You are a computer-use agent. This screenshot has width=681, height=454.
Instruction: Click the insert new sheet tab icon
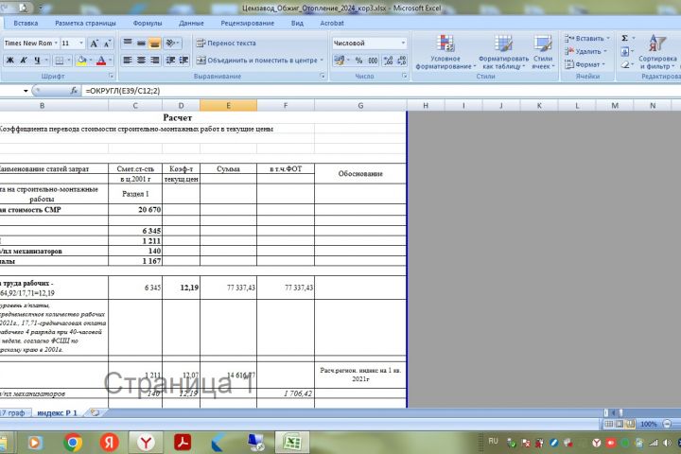(95, 412)
